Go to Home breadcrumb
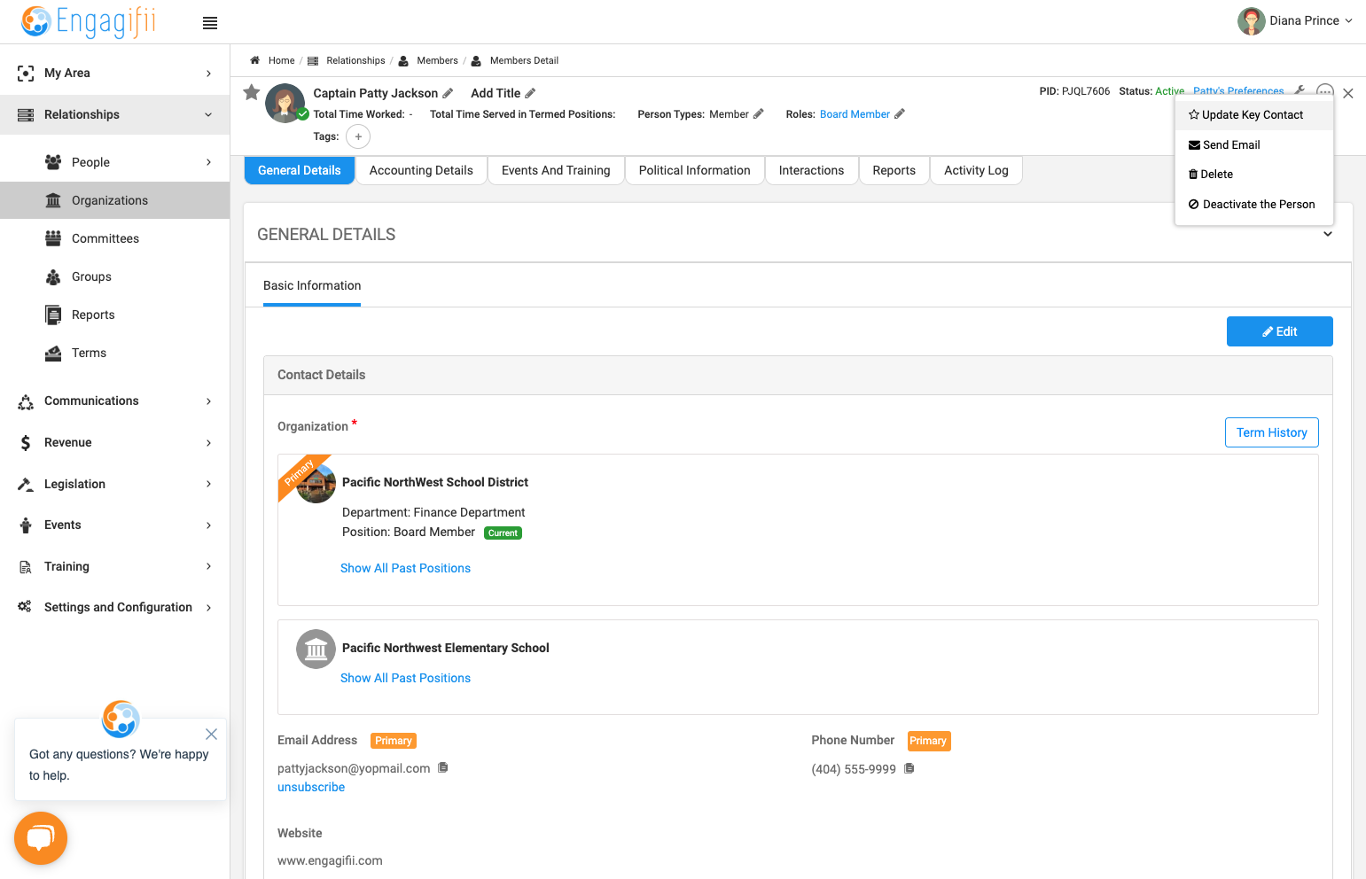Image resolution: width=1366 pixels, height=879 pixels. point(281,60)
